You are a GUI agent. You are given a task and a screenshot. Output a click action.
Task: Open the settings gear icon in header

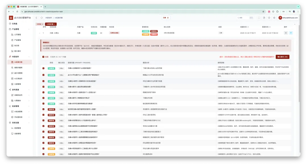pos(274,18)
